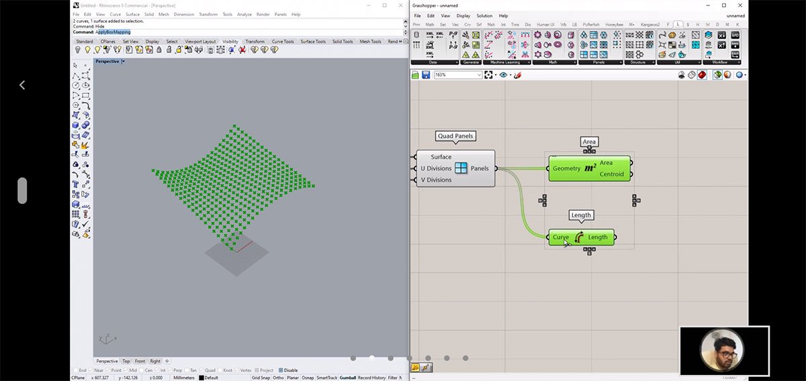Click the blue layers icon in Workflow panel

point(709,35)
